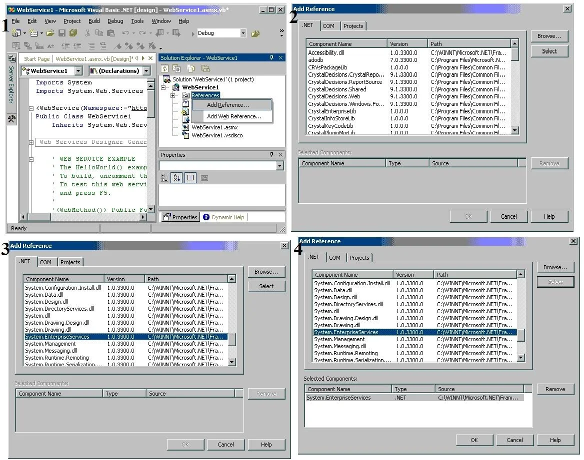Open the Build menu

pos(94,21)
